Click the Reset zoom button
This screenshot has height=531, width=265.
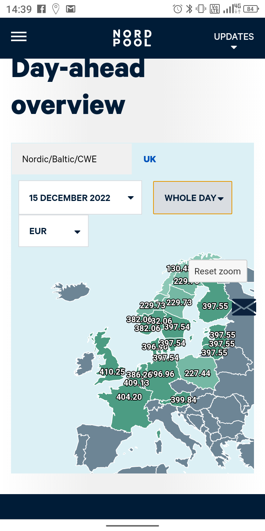218,271
